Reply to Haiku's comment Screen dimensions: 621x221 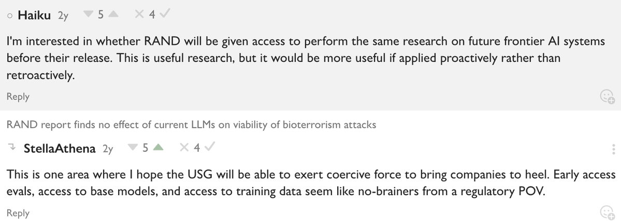[18, 97]
